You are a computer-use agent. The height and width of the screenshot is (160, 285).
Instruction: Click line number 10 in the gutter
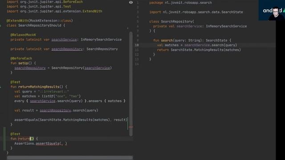(137, 45)
